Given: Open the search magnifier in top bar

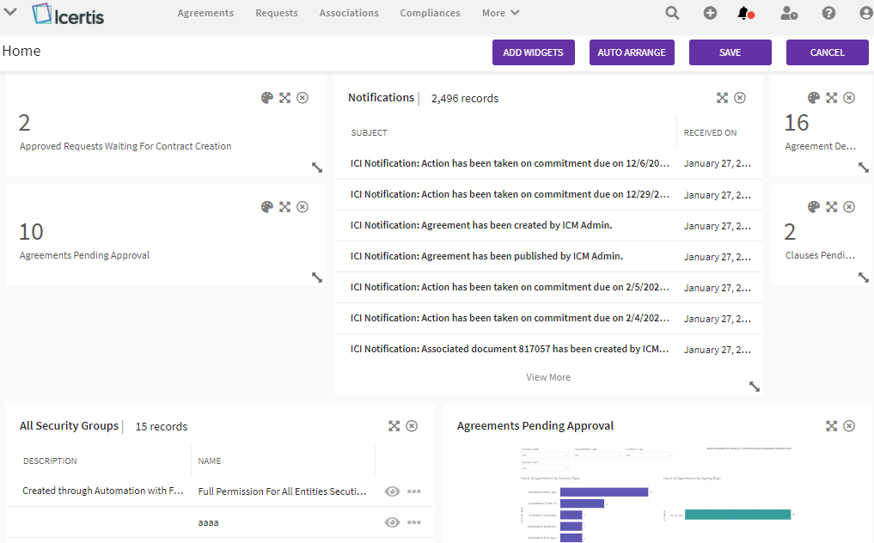Looking at the screenshot, I should click(x=672, y=13).
